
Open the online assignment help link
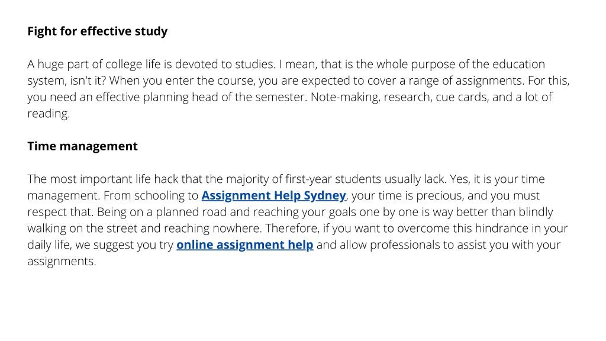click(x=244, y=245)
